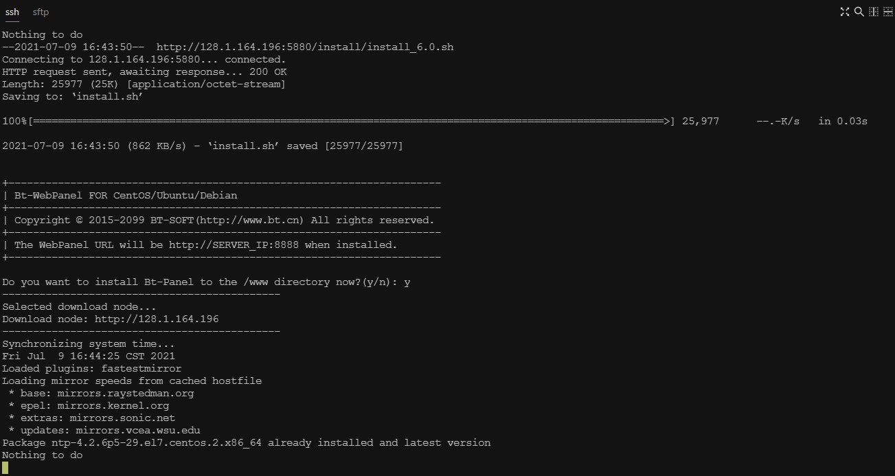Click the ntp package already installed line

click(247, 443)
